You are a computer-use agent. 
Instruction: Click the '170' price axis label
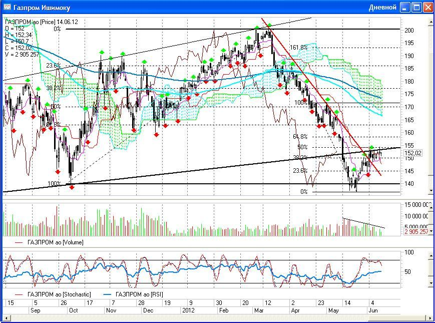tap(409, 107)
